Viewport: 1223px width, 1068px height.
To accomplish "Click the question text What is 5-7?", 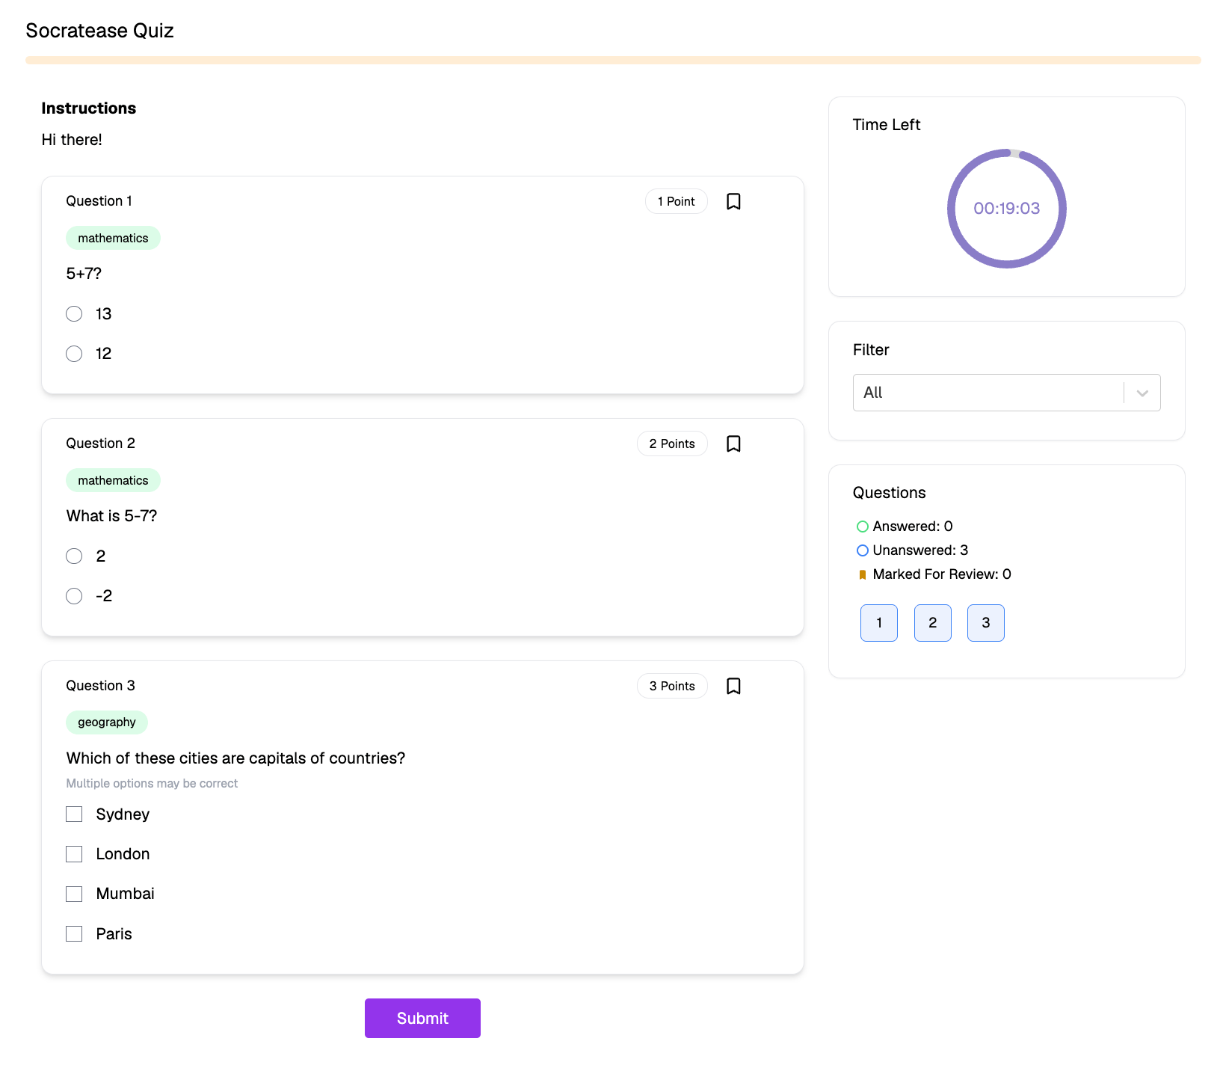I will point(111,516).
